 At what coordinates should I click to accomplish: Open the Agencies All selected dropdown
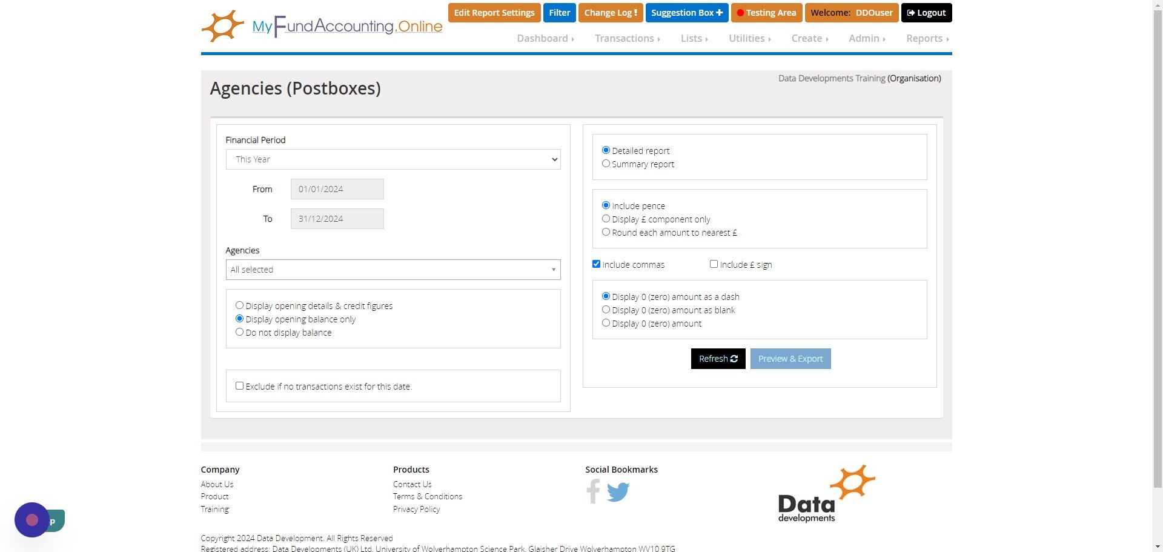[393, 270]
